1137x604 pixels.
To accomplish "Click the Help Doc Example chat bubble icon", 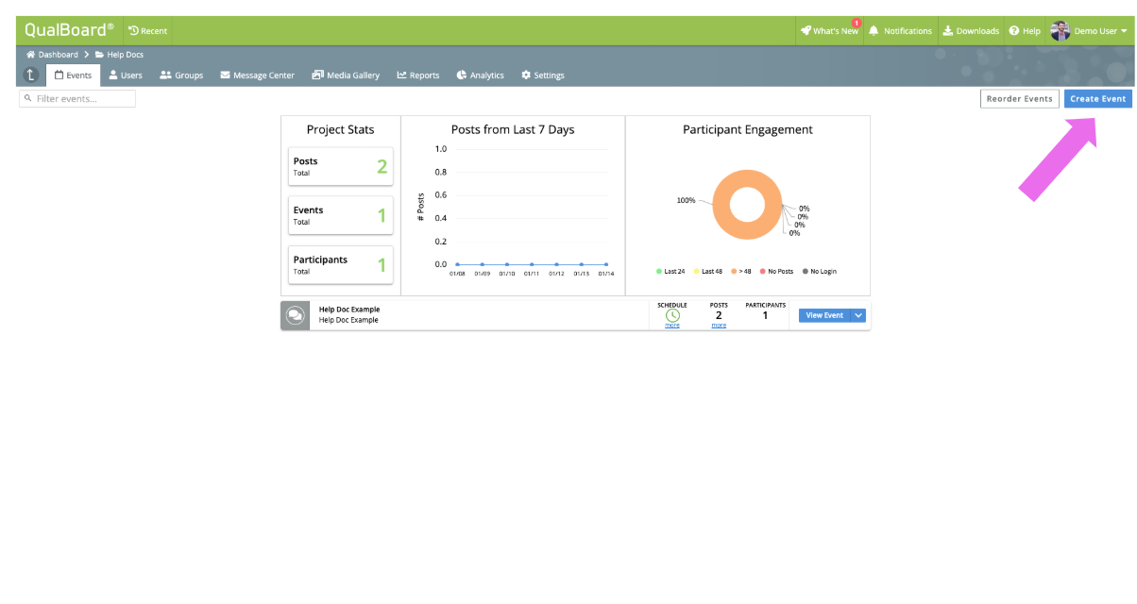I will coord(295,315).
